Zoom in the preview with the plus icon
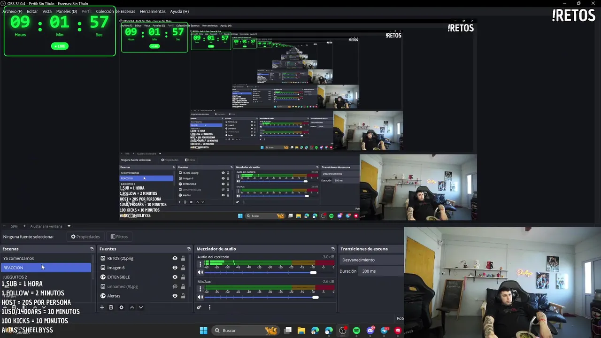Viewport: 601px width, 338px height. coord(24,226)
